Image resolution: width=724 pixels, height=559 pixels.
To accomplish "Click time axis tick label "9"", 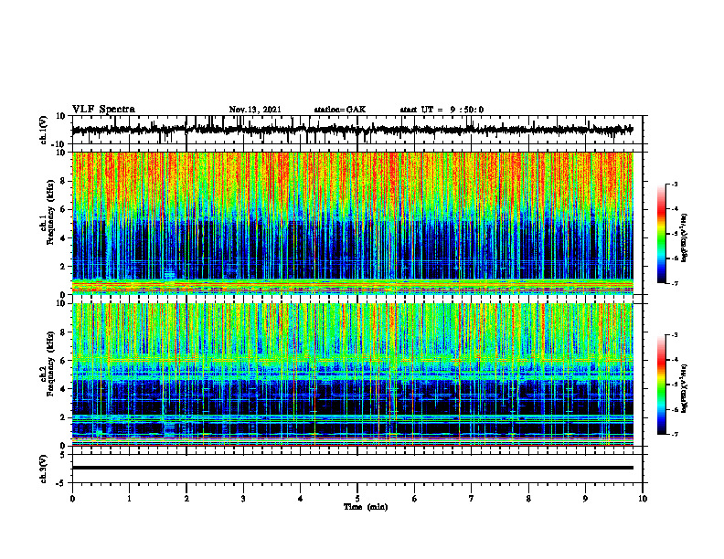I will 585,499.
